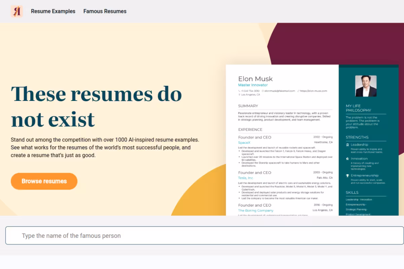
Task: Click the Leadership strength icon
Action: [347, 145]
